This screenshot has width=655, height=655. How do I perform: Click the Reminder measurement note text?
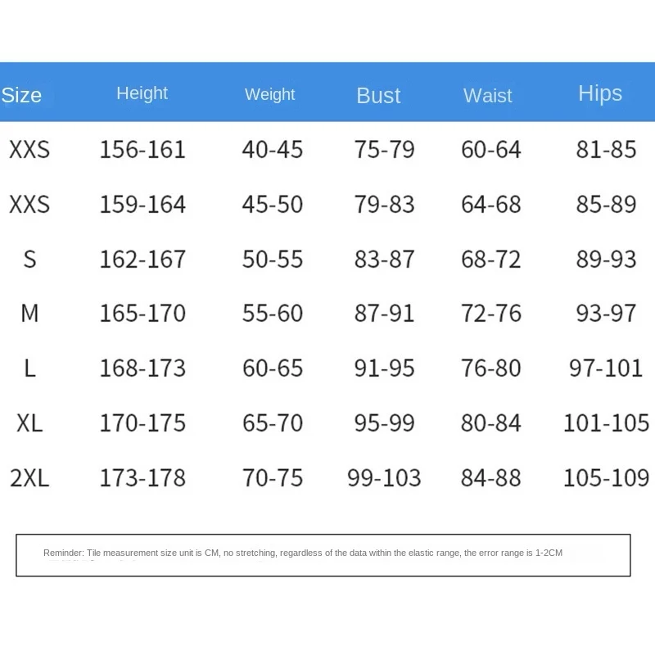(303, 553)
